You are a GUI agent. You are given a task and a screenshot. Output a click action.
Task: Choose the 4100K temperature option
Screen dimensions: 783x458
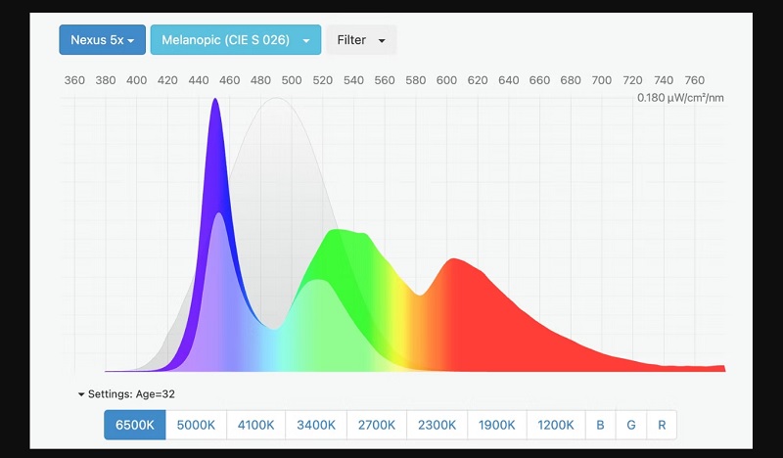pos(256,425)
